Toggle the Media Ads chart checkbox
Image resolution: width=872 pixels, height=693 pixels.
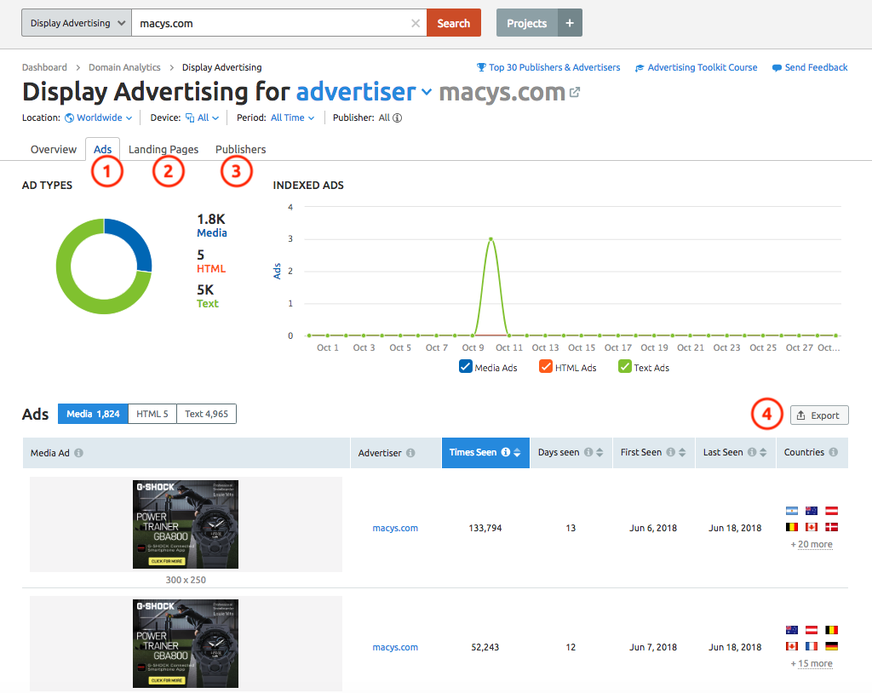[466, 367]
